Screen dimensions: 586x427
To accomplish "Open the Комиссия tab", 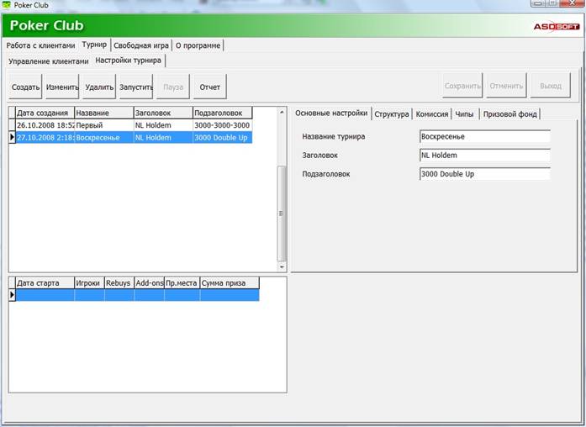I will tap(431, 113).
